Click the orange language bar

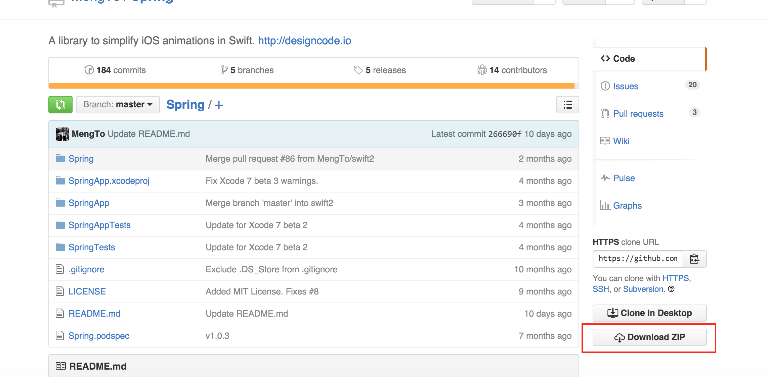point(311,86)
